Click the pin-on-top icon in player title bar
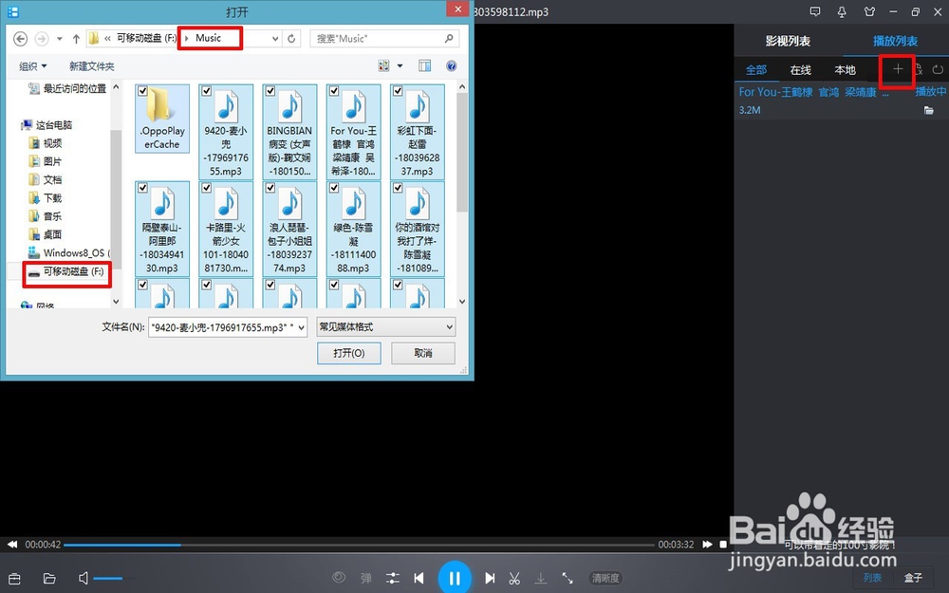 (842, 11)
